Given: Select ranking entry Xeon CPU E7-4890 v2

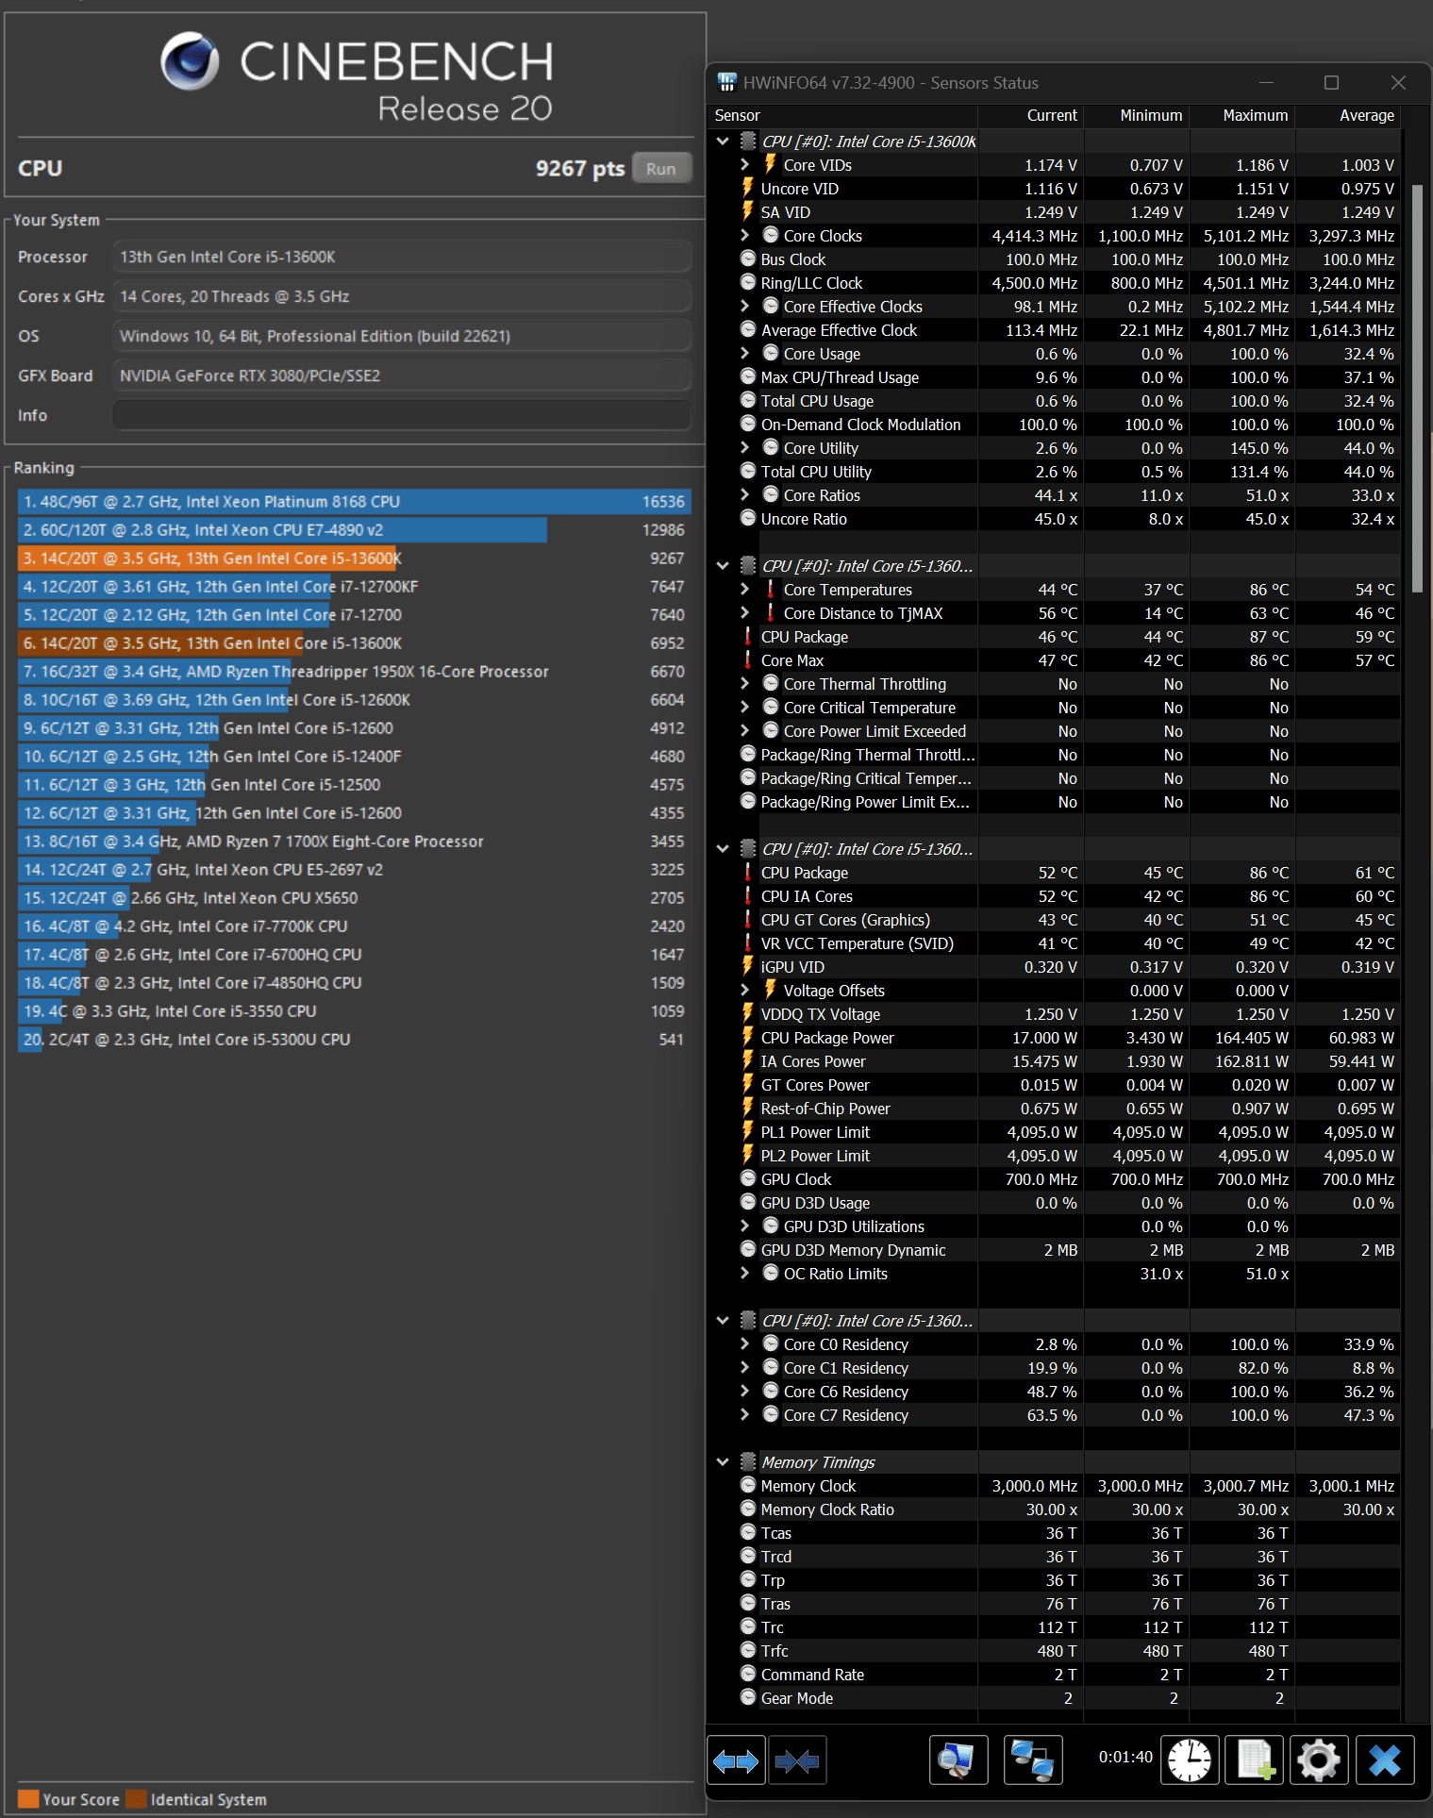Looking at the screenshot, I should [355, 530].
